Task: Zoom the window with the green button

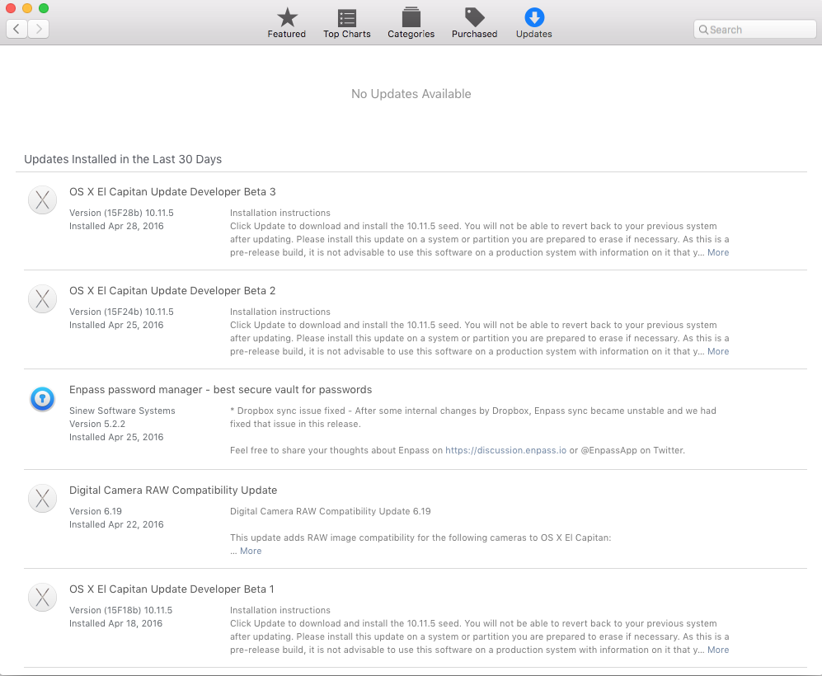Action: tap(44, 8)
